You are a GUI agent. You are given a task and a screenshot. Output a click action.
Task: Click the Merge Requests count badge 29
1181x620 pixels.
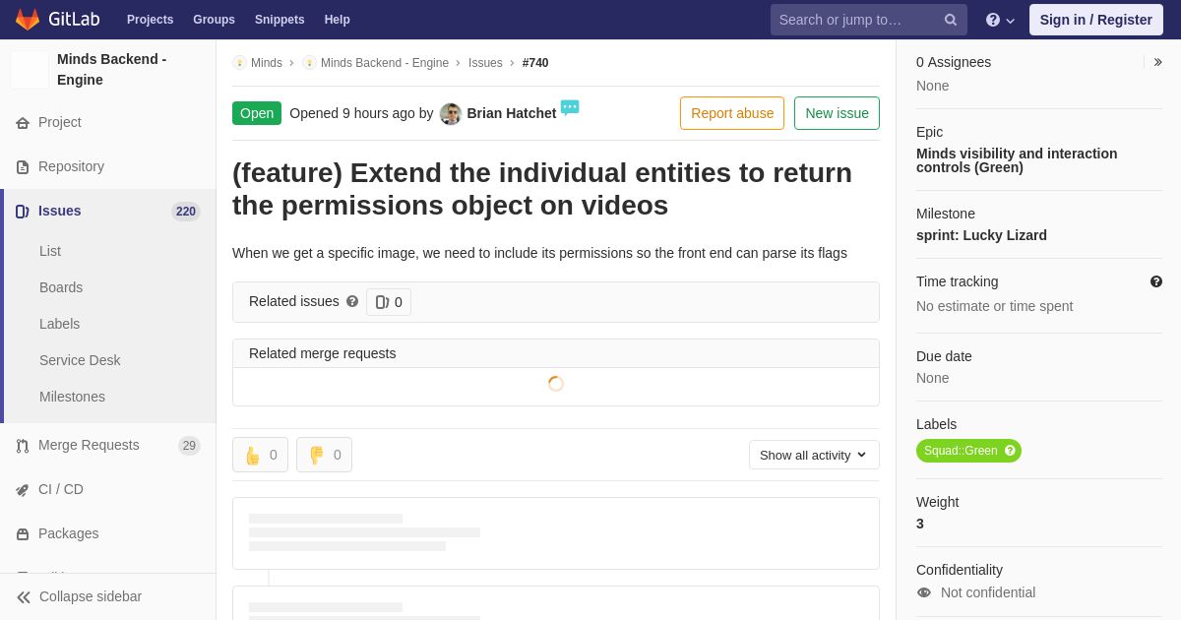[x=189, y=446]
